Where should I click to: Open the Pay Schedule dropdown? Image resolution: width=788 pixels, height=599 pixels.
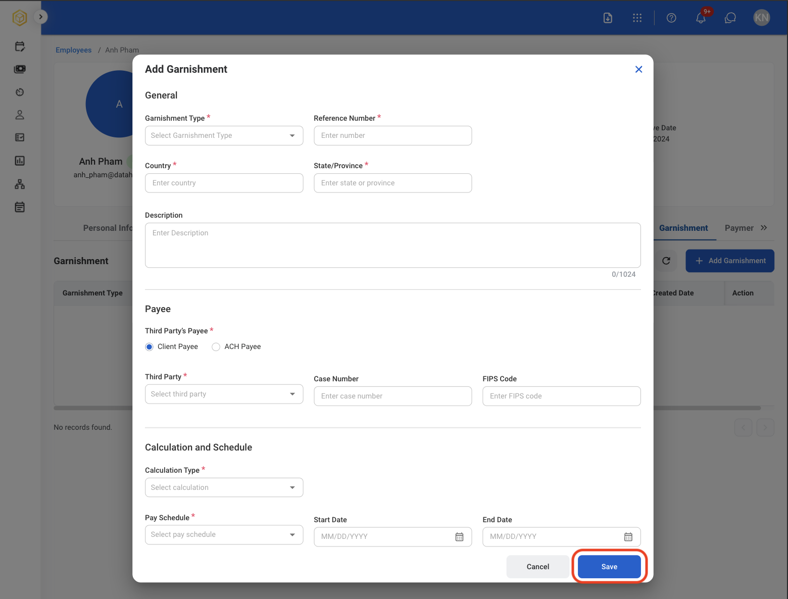[x=224, y=535]
